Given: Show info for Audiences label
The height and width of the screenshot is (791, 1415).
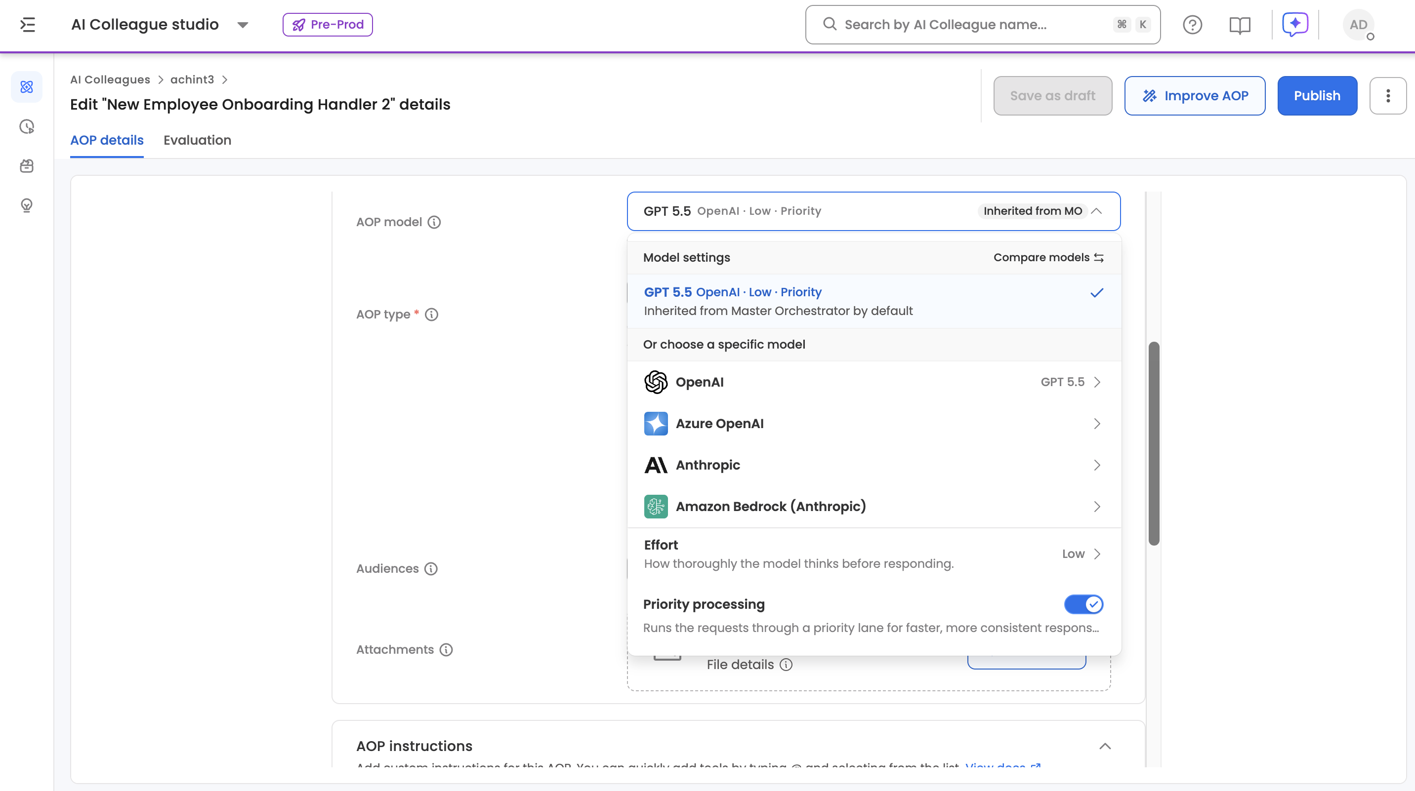Looking at the screenshot, I should (431, 569).
